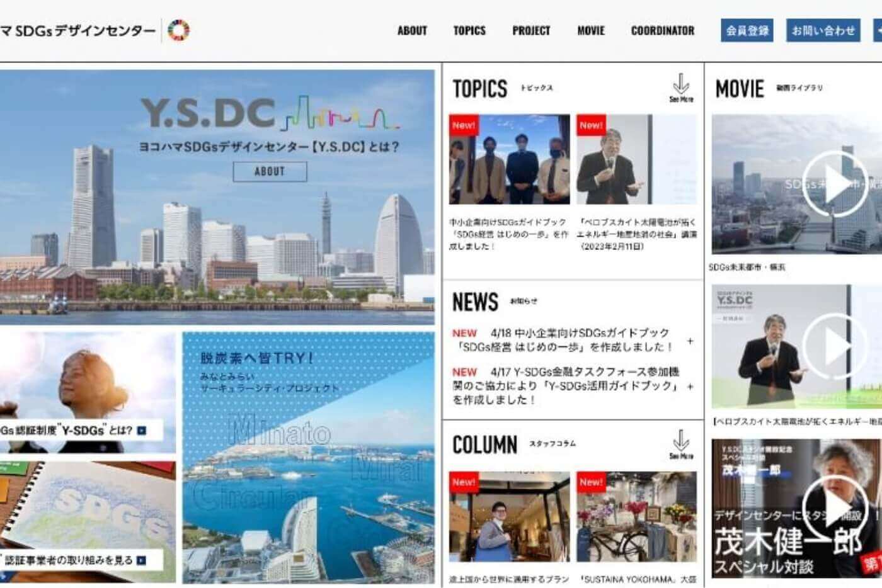
Task: Expand the 4/17 Y-SDGs news item plus sign
Action: (690, 387)
